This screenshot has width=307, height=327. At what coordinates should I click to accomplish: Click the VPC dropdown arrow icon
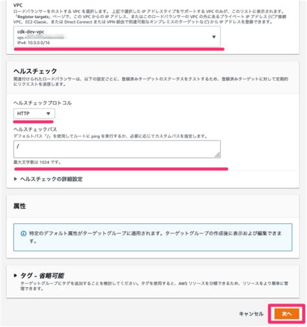[214, 37]
